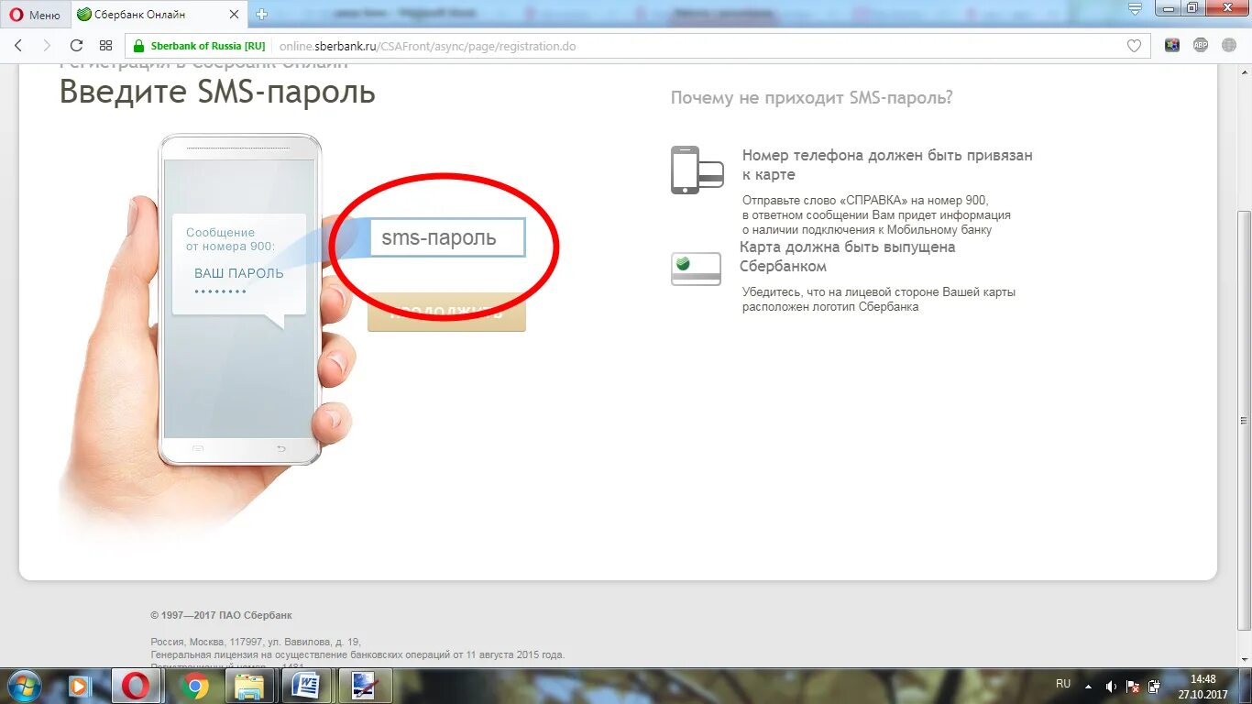
Task: Click the Sberbank card illustration icon
Action: tap(696, 269)
